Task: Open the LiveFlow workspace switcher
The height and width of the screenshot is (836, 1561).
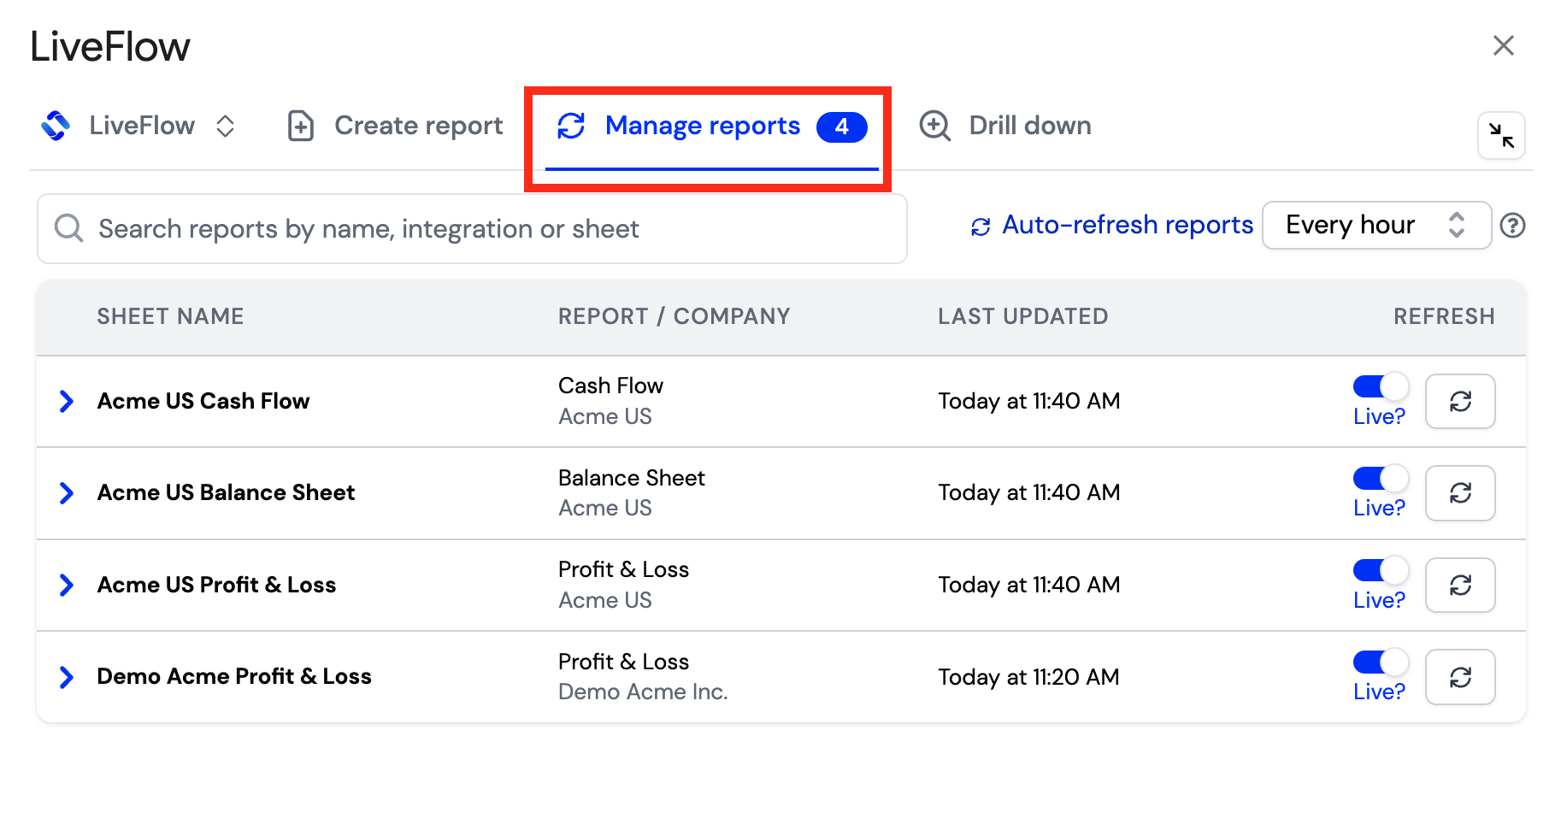Action: (x=138, y=126)
